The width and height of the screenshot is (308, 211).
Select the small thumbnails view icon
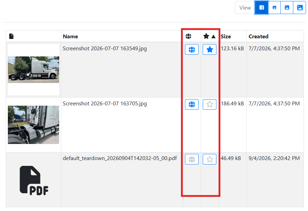274,8
